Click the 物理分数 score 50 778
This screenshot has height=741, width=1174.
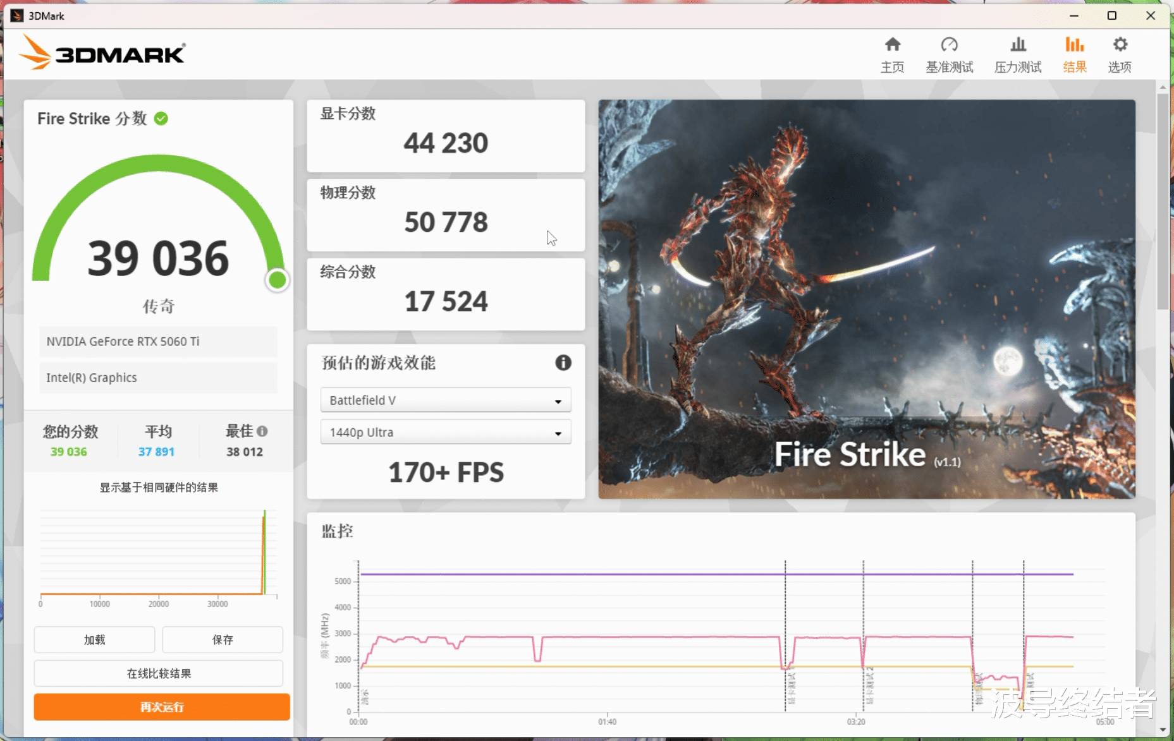pyautogui.click(x=446, y=222)
